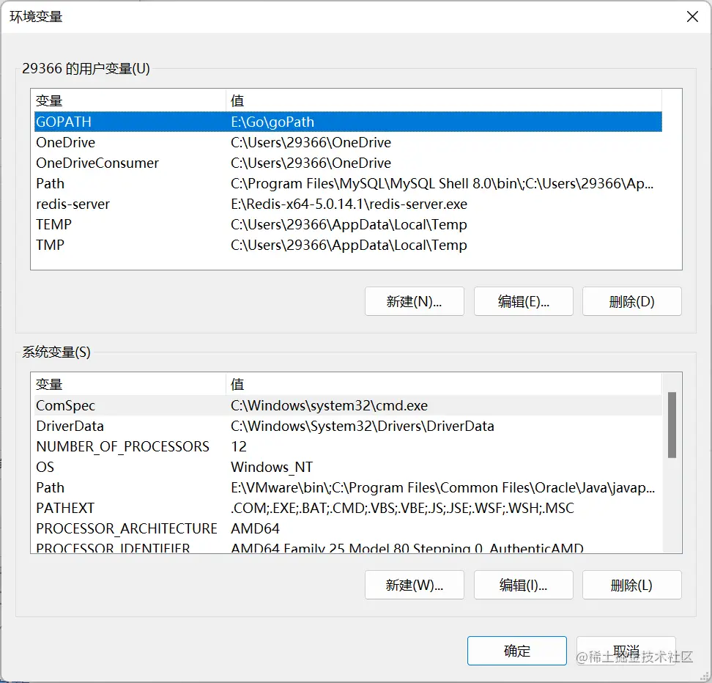Viewport: 712px width, 683px height.
Task: Click the Windows_NT value
Action: coord(272,467)
